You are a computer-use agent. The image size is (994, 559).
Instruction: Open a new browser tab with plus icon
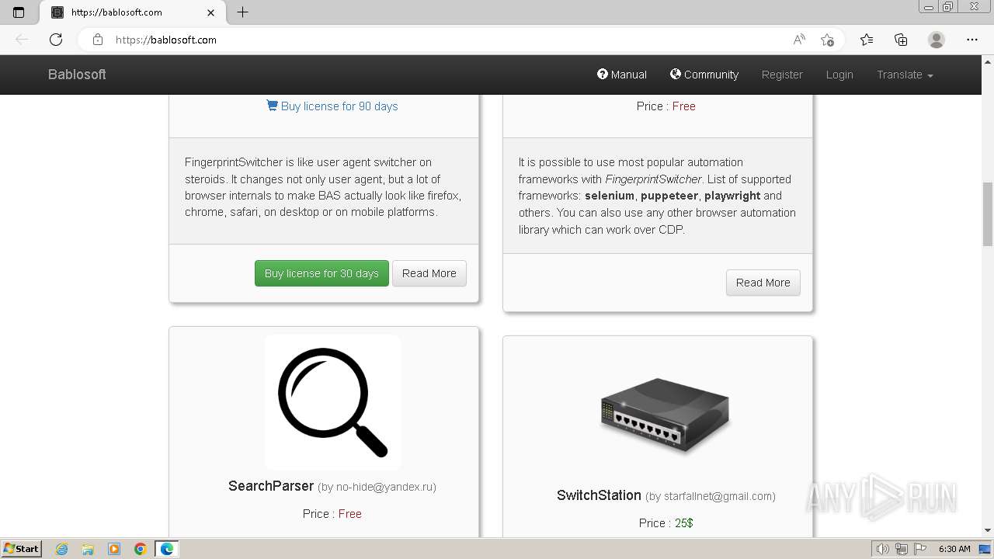tap(243, 12)
